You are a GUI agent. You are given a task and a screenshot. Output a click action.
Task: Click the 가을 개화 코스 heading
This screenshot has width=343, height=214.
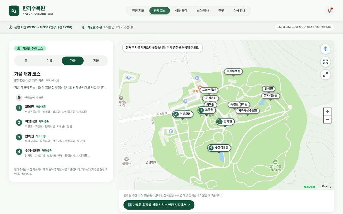27,74
